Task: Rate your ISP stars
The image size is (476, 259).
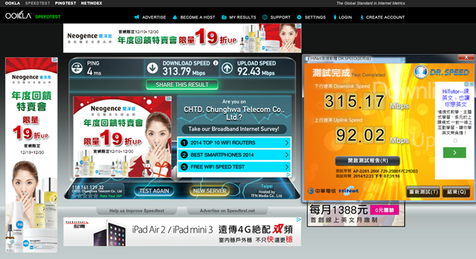Action: pyautogui.click(x=85, y=196)
